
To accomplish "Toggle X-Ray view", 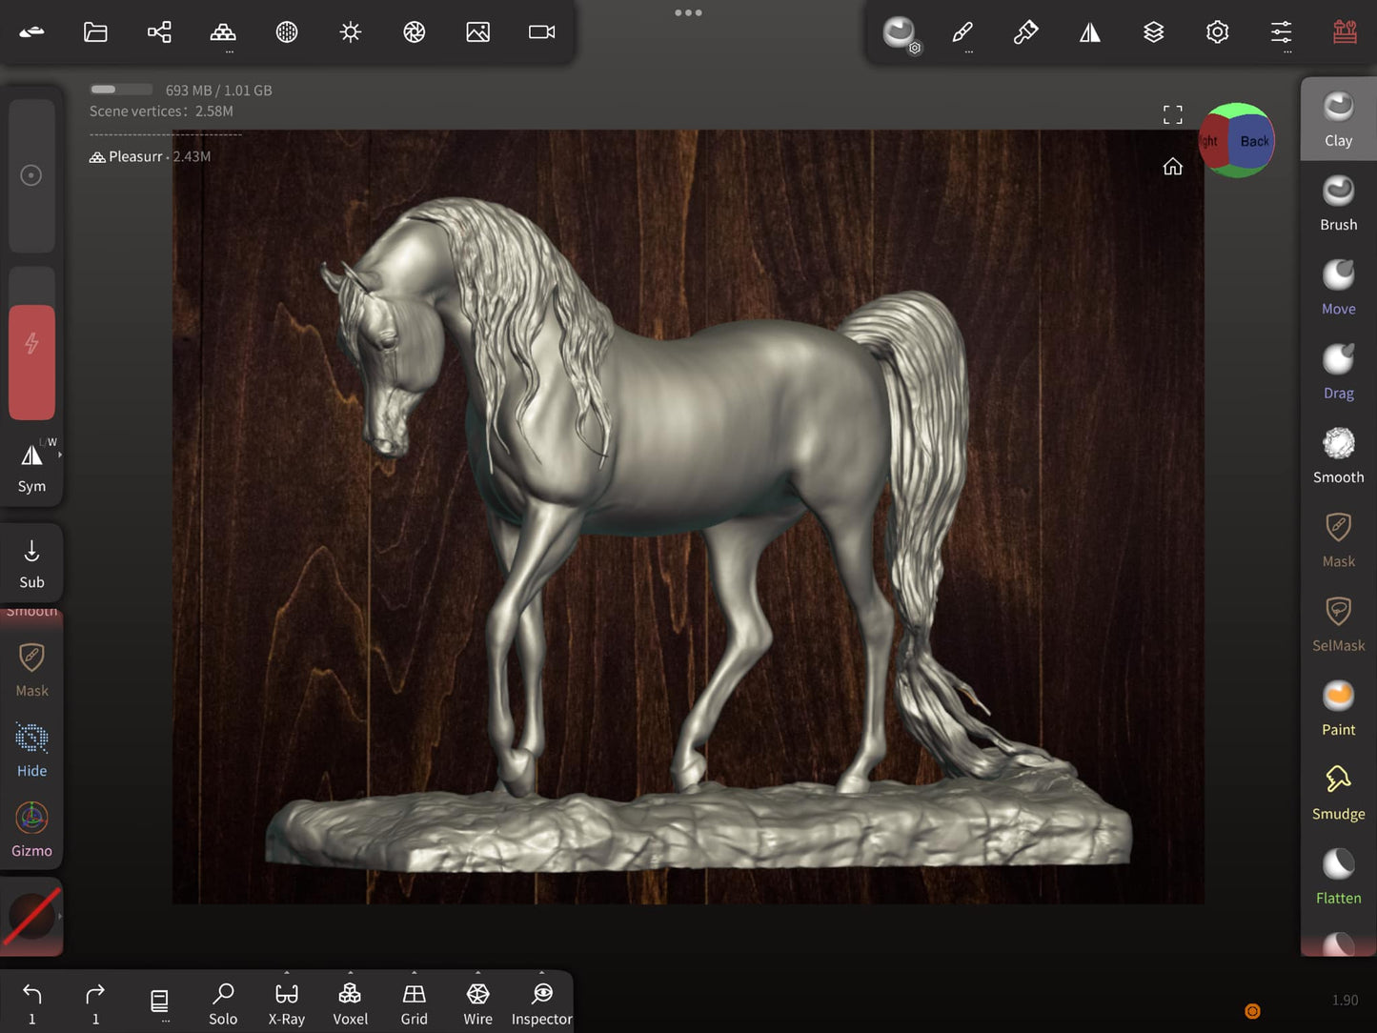I will 287,1003.
